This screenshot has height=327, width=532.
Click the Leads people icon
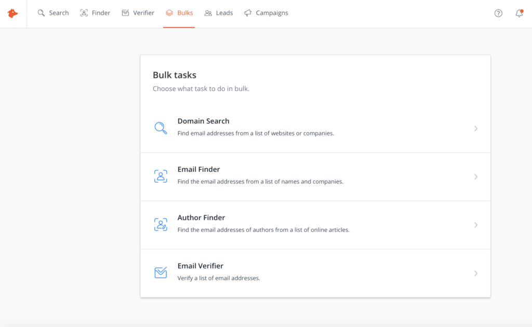(x=207, y=12)
